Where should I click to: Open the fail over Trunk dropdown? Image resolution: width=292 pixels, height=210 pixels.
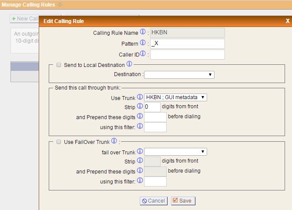175,152
